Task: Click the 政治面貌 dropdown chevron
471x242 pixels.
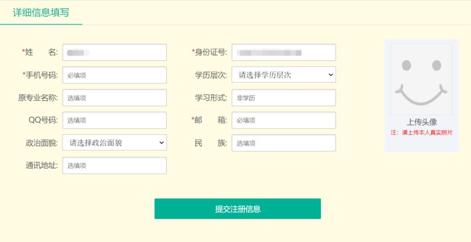Action: (x=161, y=143)
